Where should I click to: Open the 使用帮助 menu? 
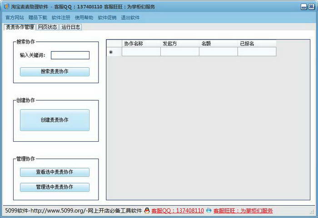[84, 18]
